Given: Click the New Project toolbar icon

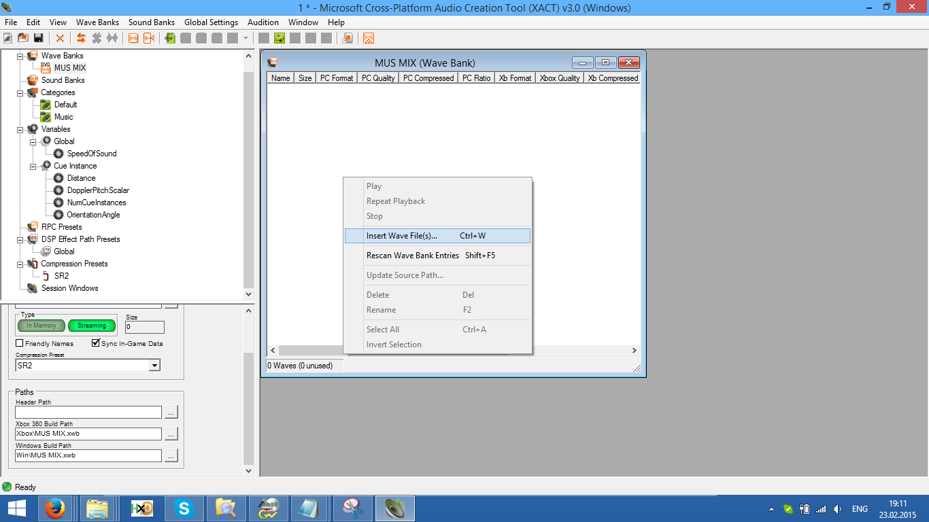Looking at the screenshot, I should [8, 38].
